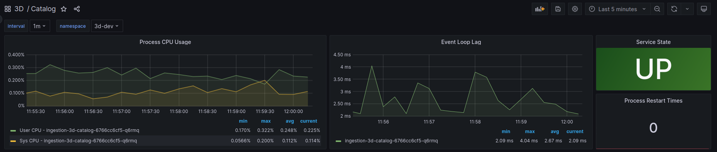The height and width of the screenshot is (152, 717).
Task: Open the namespace 3d-dev dropdown
Action: click(107, 26)
